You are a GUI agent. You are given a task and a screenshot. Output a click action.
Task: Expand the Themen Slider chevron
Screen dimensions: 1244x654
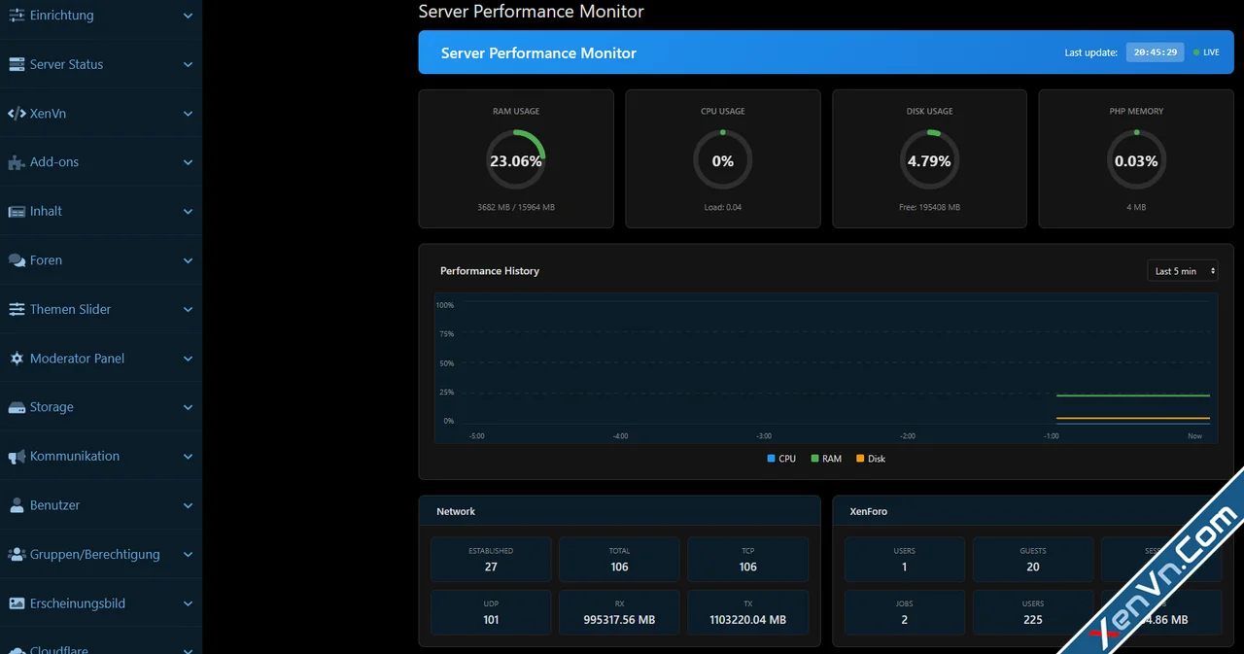(x=189, y=309)
